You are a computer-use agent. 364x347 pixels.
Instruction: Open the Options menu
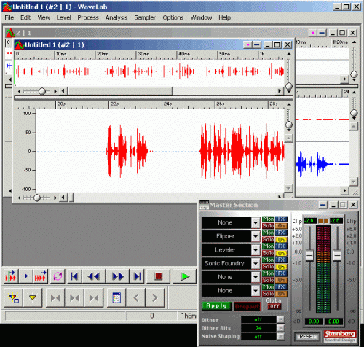point(173,17)
